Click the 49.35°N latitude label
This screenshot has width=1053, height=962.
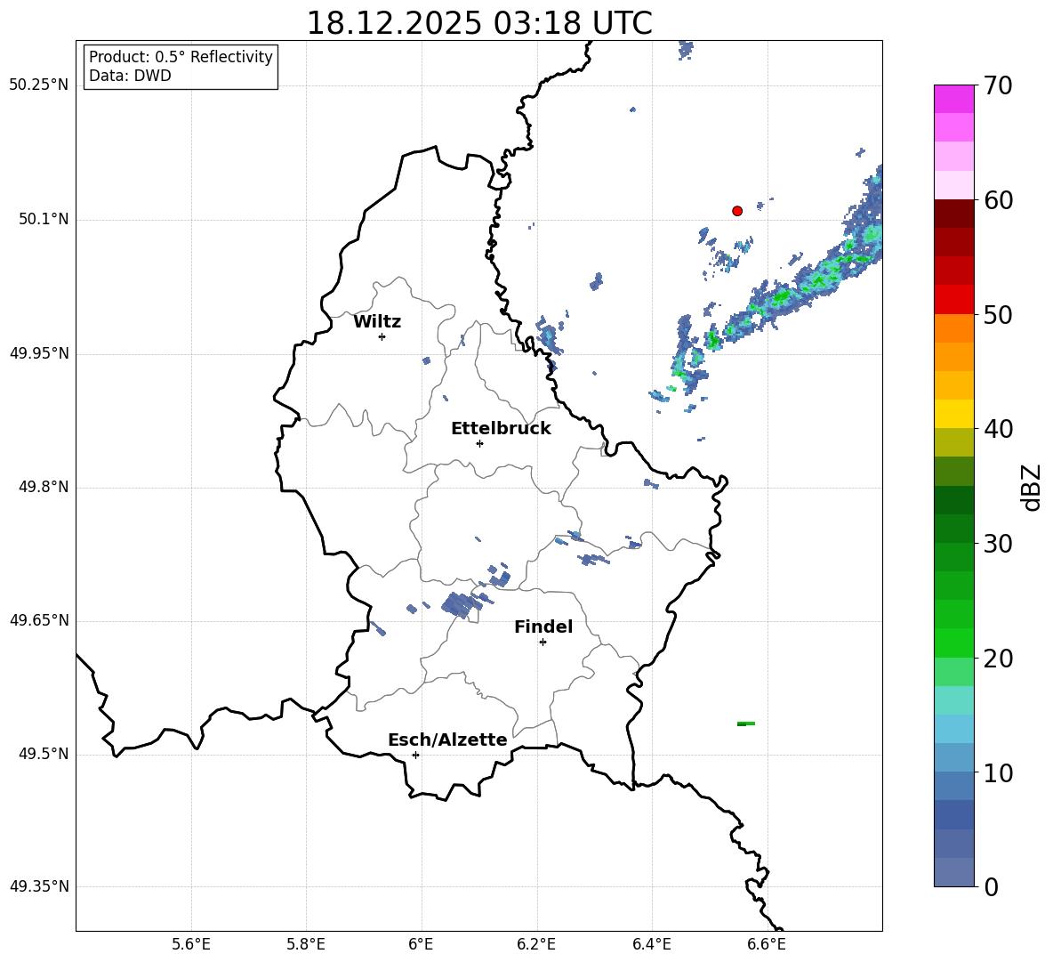pyautogui.click(x=39, y=886)
